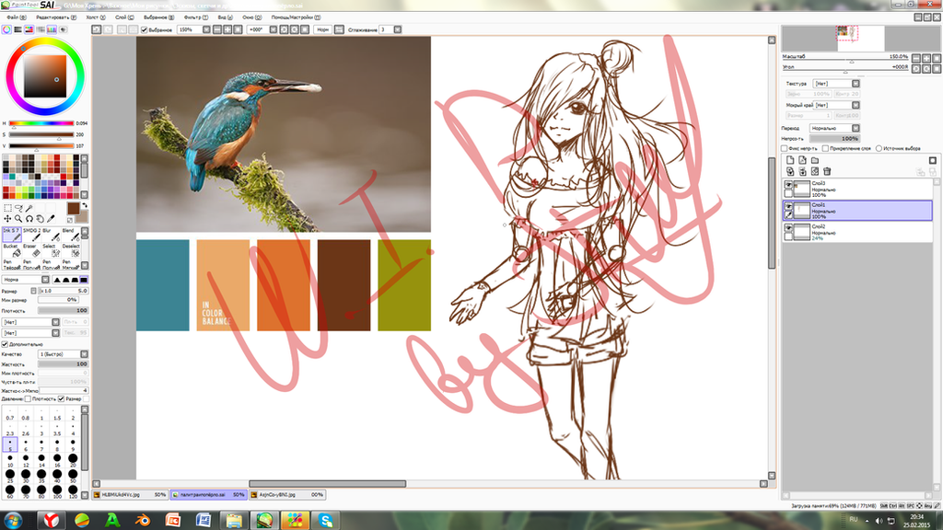Create a new raster layer
Viewport: 943px width, 530px height.
pos(790,160)
